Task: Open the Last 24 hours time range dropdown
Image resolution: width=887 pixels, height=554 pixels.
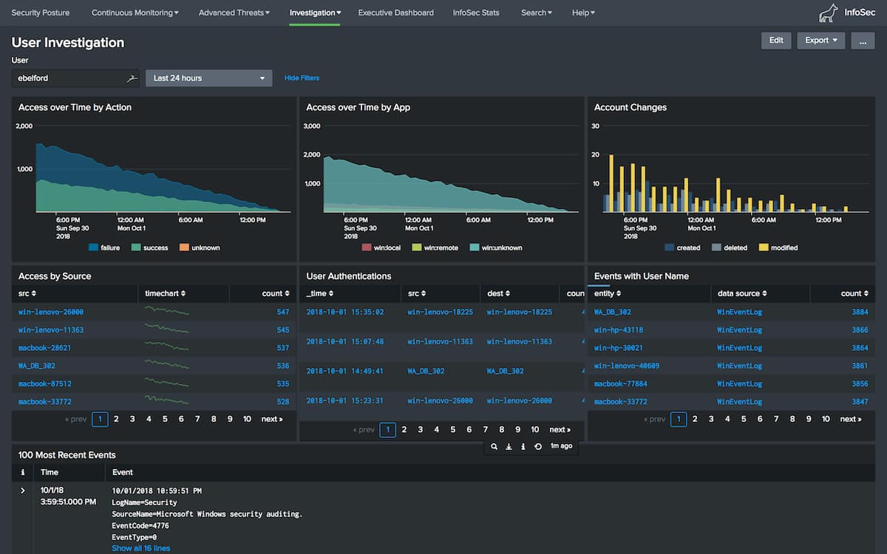Action: point(208,78)
